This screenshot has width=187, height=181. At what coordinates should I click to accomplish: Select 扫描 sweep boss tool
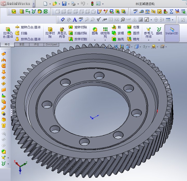click(21, 33)
